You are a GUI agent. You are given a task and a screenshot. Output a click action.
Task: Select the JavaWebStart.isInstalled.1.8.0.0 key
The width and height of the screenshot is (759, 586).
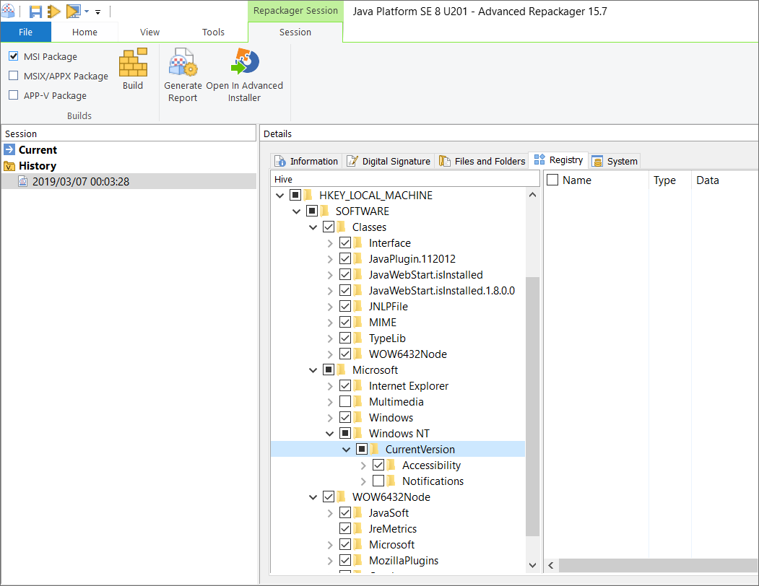(441, 290)
